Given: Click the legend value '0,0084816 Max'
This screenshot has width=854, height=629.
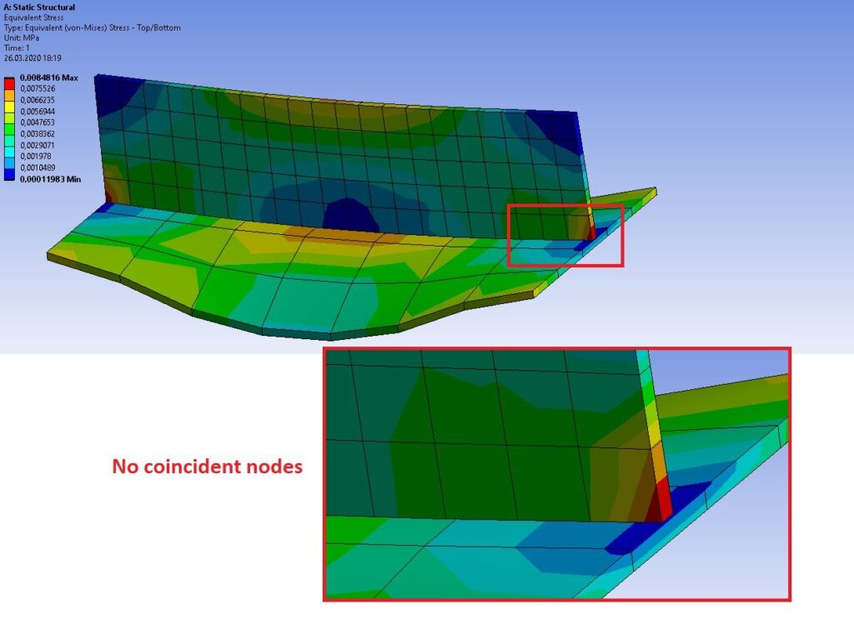Looking at the screenshot, I should tap(49, 77).
